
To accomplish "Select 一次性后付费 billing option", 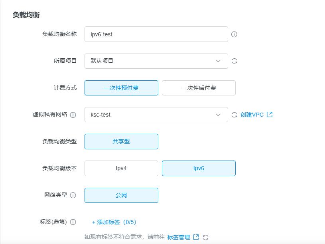I will (199, 88).
